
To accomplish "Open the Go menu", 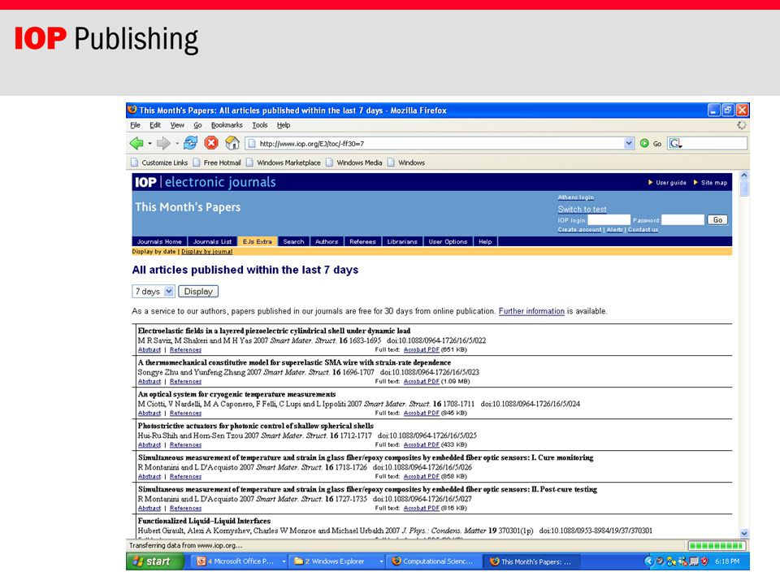I will pyautogui.click(x=197, y=125).
